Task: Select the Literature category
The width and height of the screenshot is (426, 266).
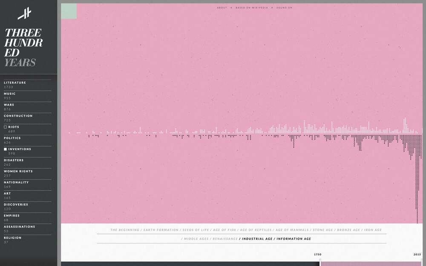Action: click(x=15, y=83)
